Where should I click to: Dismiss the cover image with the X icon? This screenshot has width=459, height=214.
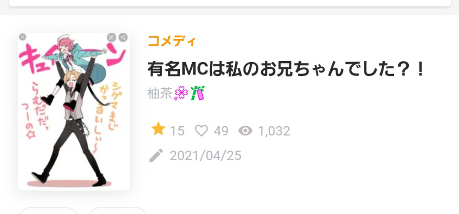[x=22, y=37]
